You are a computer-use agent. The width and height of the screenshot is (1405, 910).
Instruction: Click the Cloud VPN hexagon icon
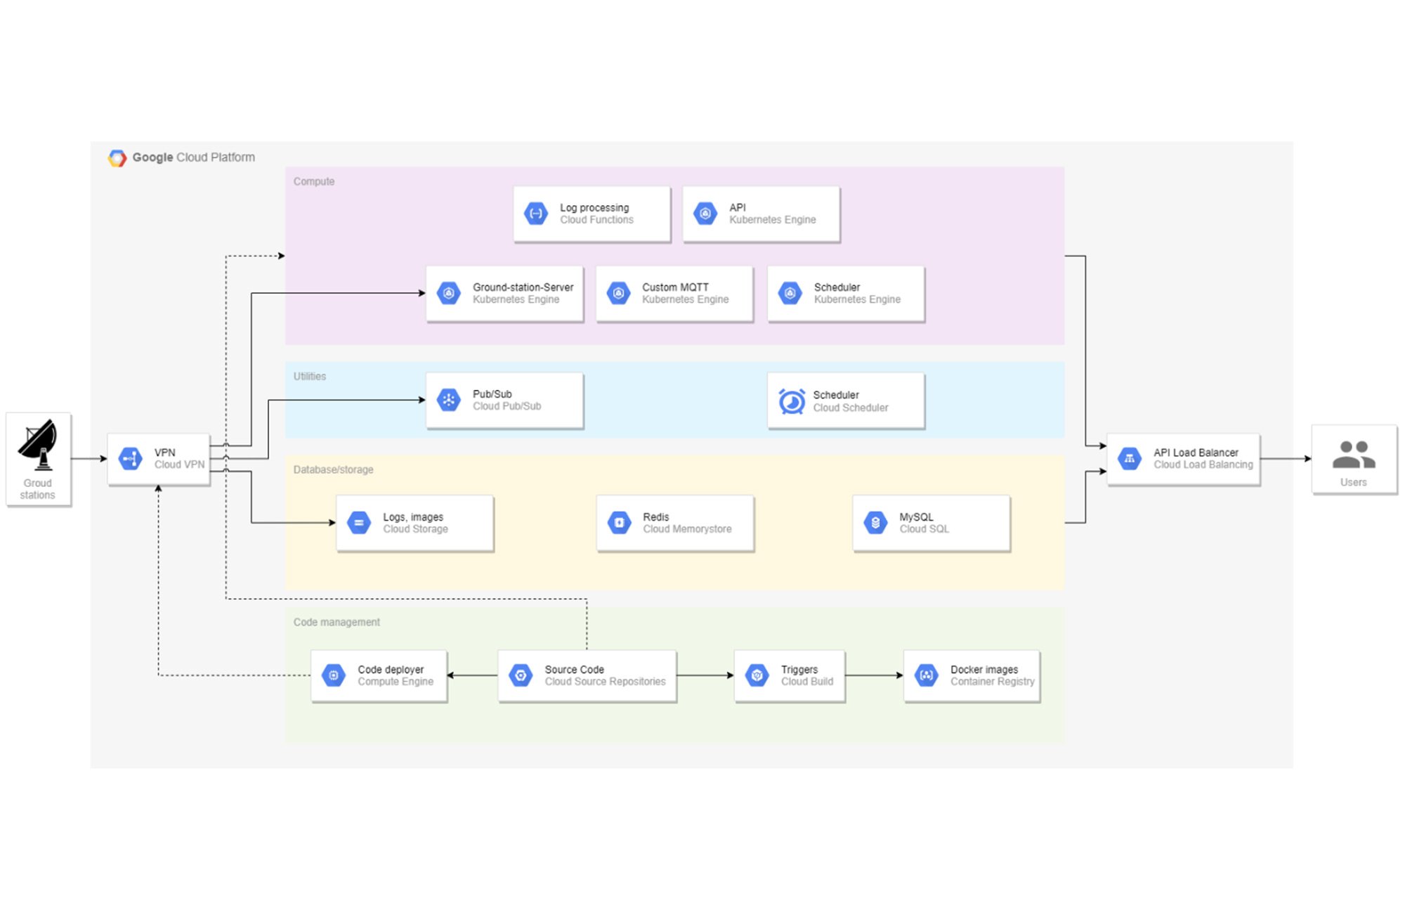point(131,458)
